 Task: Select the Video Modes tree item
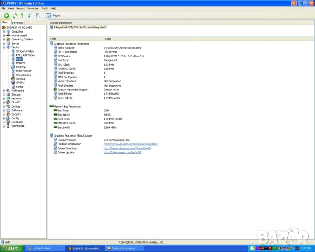pyautogui.click(x=23, y=75)
